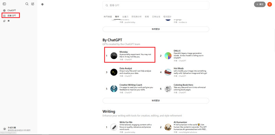Switch to the 教育 tab
The width and height of the screenshot is (275, 135).
coord(147,17)
